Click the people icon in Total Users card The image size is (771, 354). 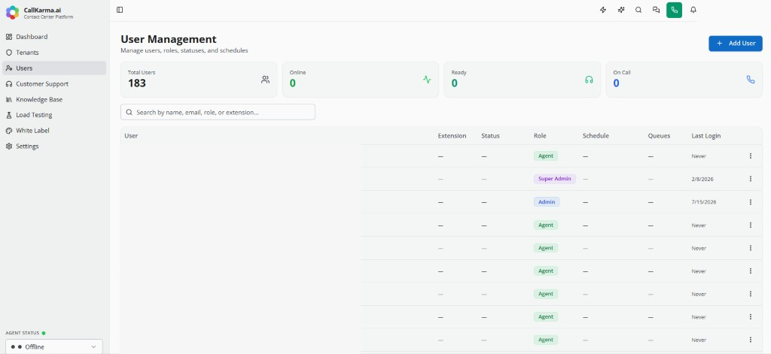tap(266, 80)
